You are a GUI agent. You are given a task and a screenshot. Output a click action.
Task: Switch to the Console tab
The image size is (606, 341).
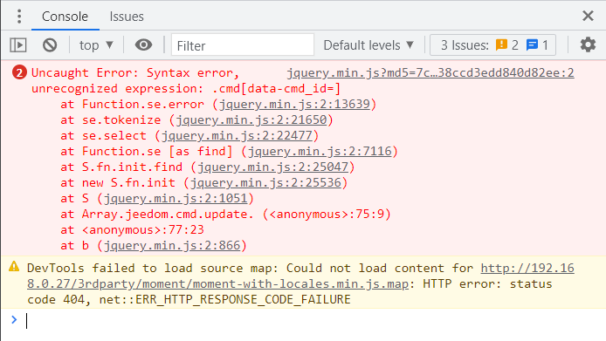pyautogui.click(x=65, y=17)
